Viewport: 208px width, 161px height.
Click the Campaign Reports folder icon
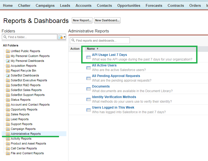tap(8, 129)
